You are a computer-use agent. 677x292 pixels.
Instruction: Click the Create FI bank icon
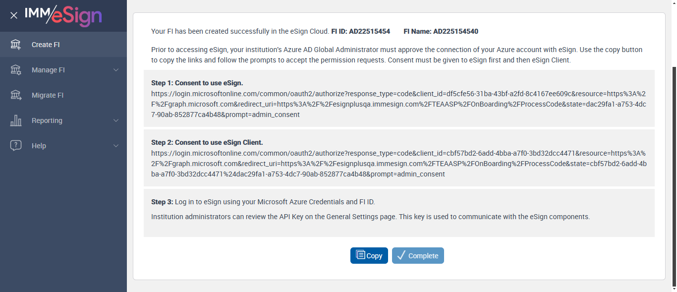[16, 45]
